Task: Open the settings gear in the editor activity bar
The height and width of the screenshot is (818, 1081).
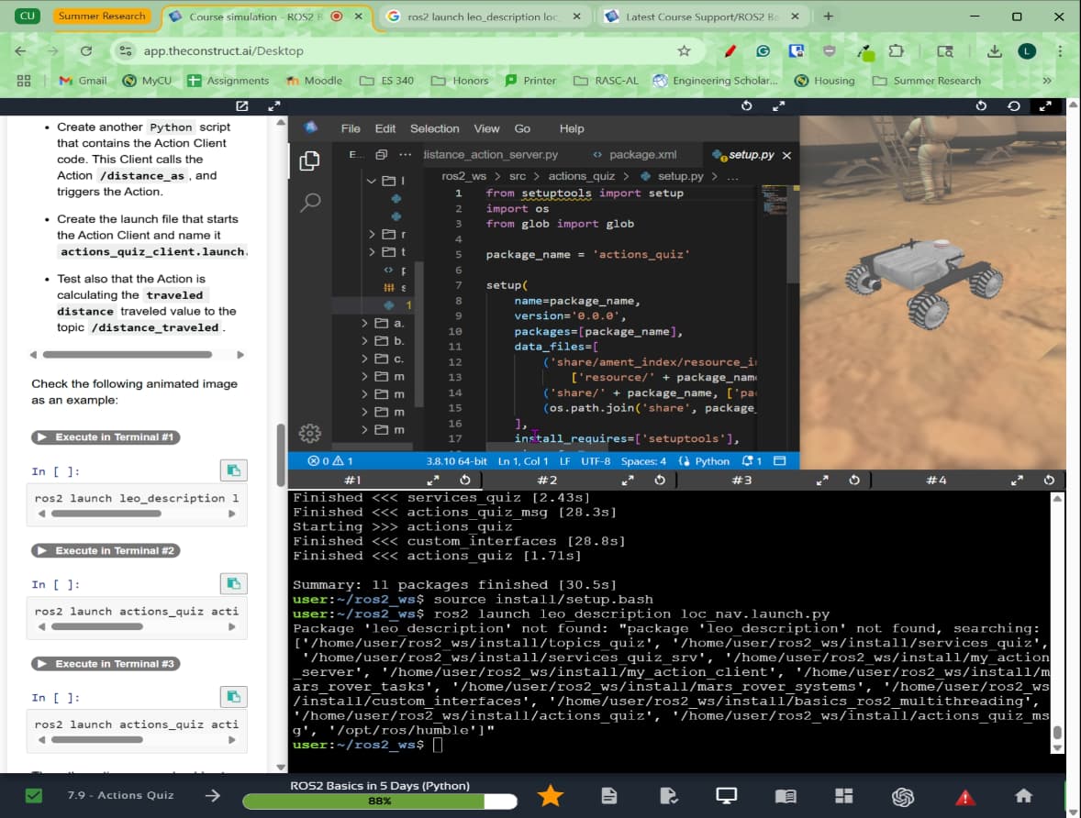Action: 309,433
